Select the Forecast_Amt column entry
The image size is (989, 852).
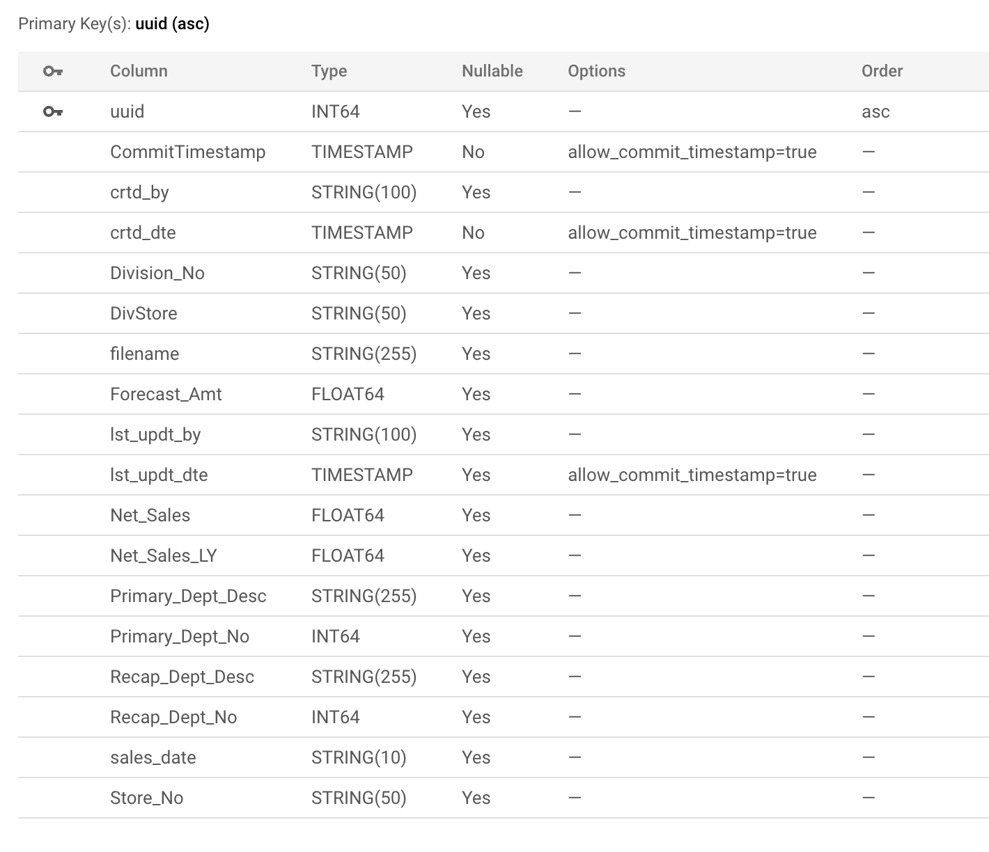click(x=166, y=394)
